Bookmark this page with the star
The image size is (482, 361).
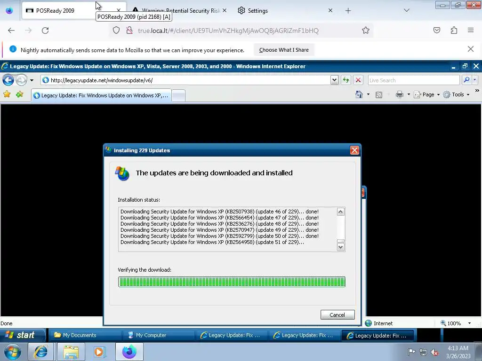point(365,30)
